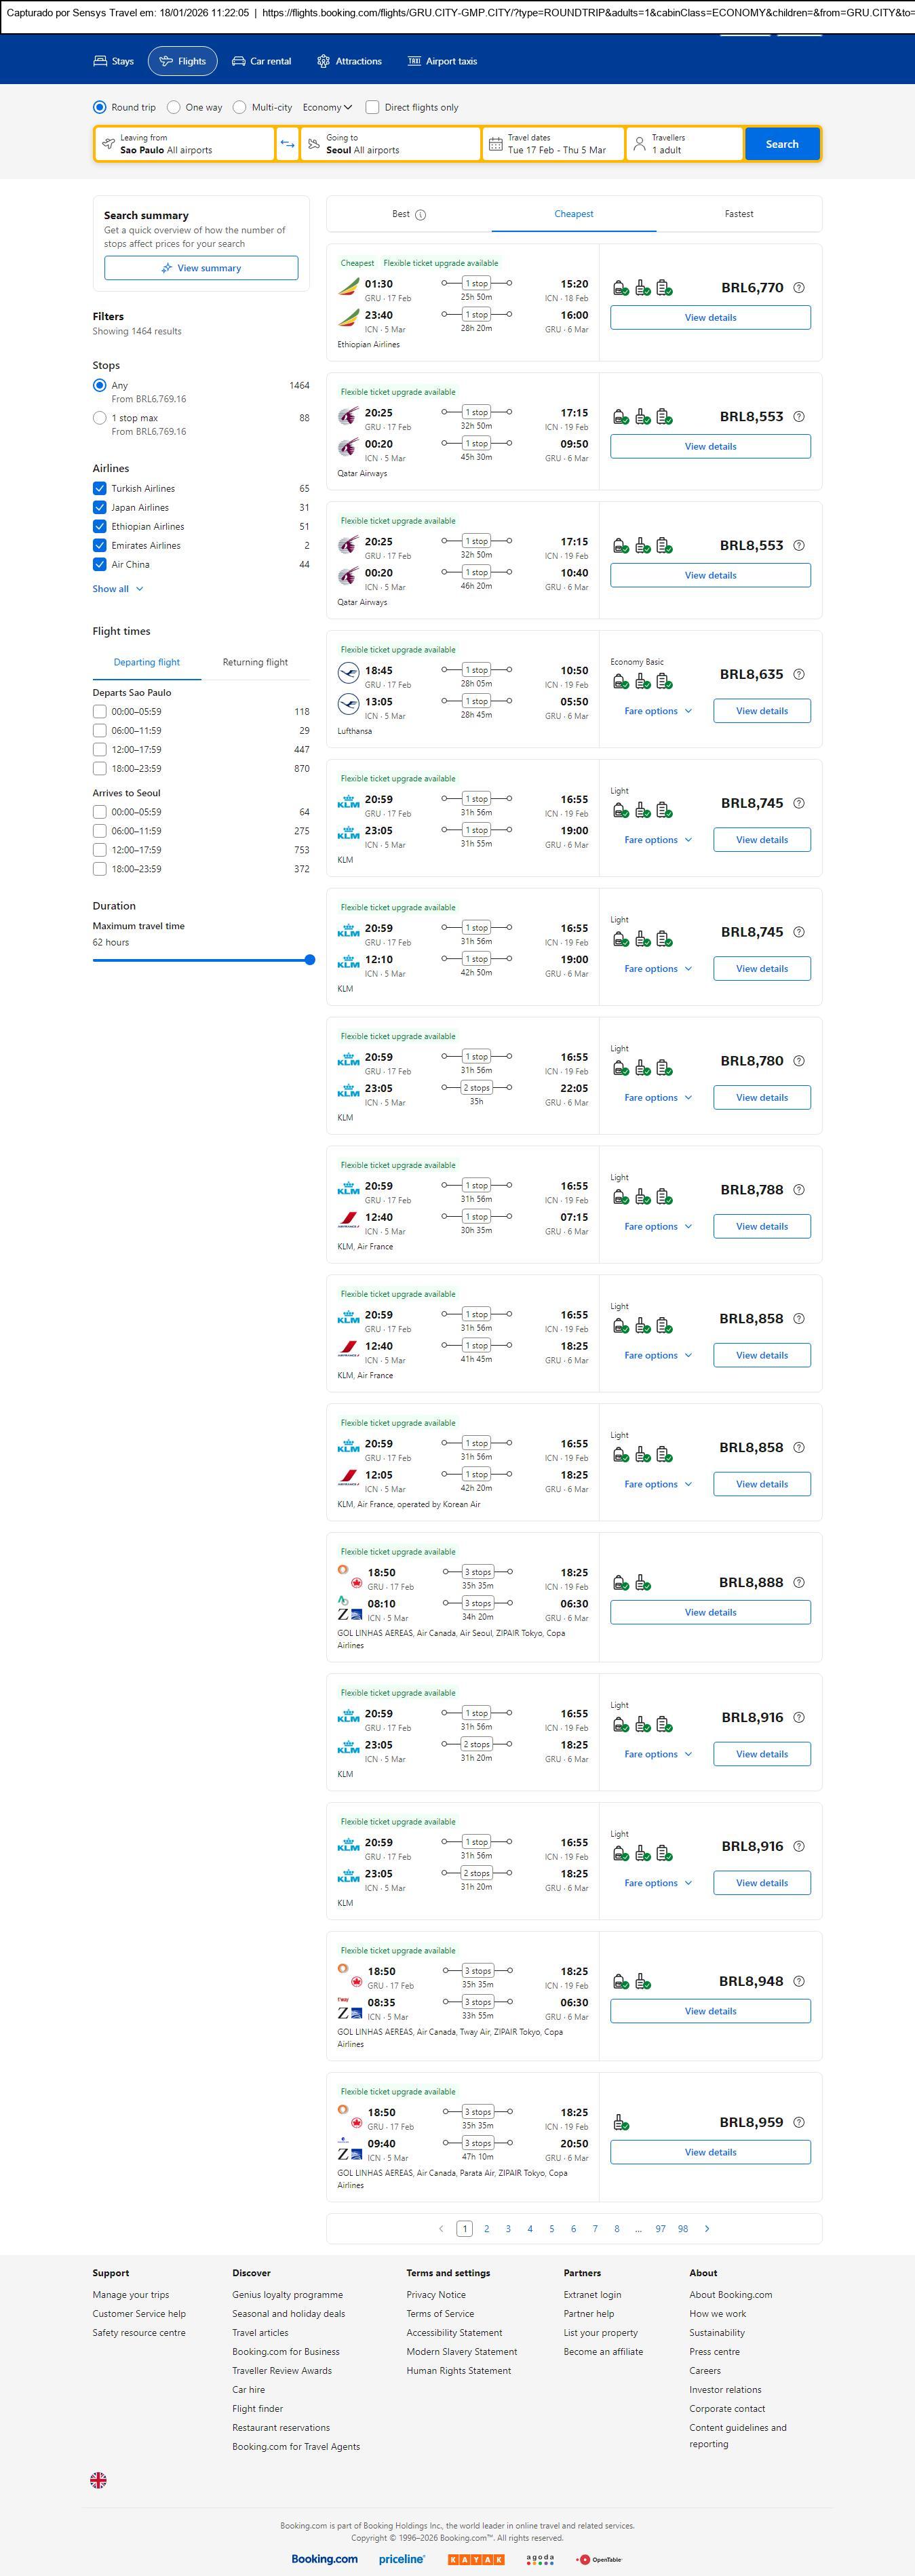Open the Returning flight times tab
The image size is (915, 2576).
pos(255,662)
